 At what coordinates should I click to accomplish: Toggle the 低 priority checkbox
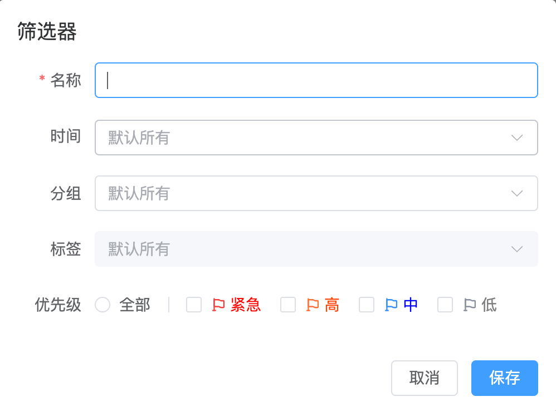tap(445, 305)
